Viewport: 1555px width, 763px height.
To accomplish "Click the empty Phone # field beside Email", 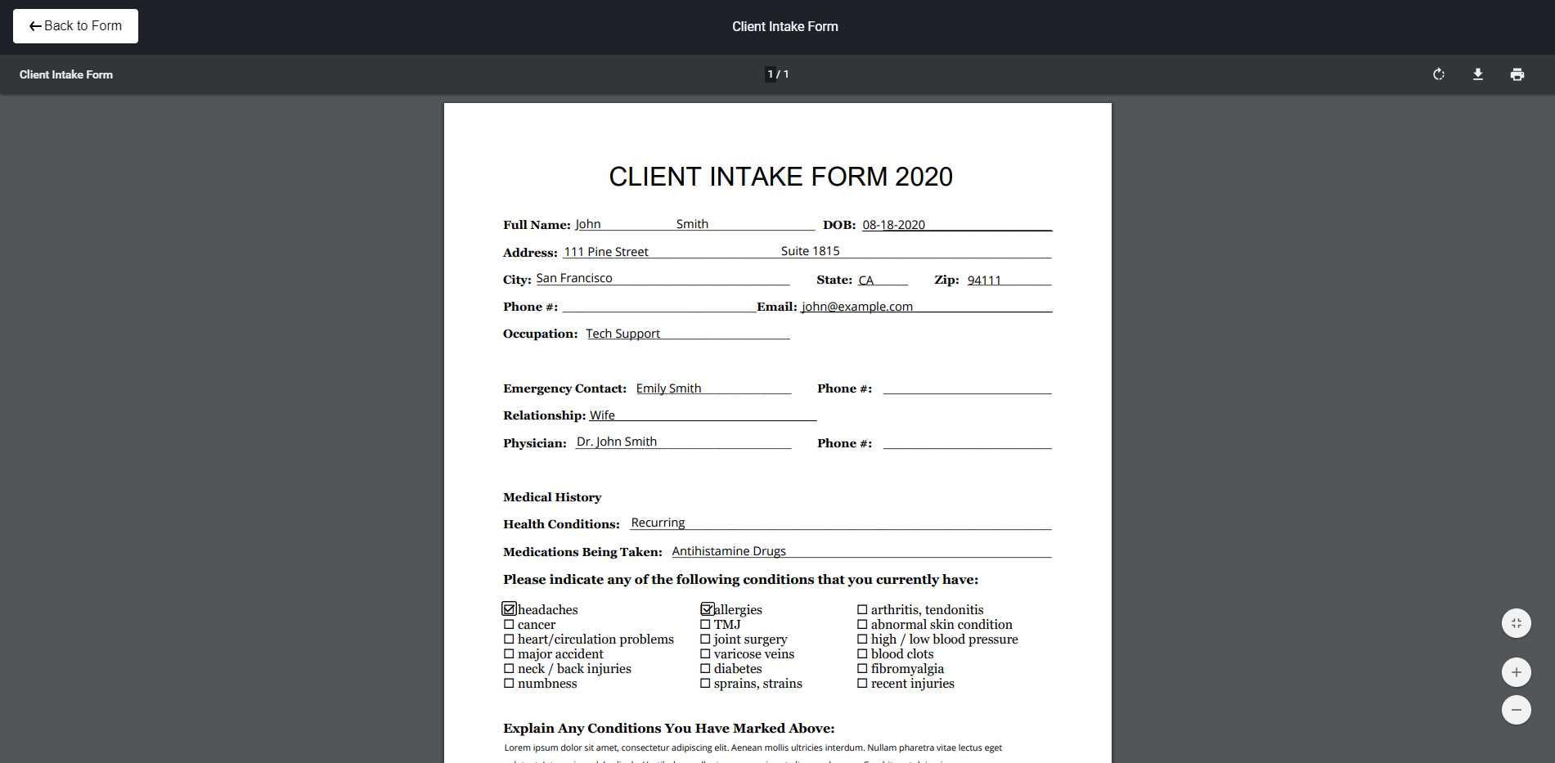I will pos(658,306).
